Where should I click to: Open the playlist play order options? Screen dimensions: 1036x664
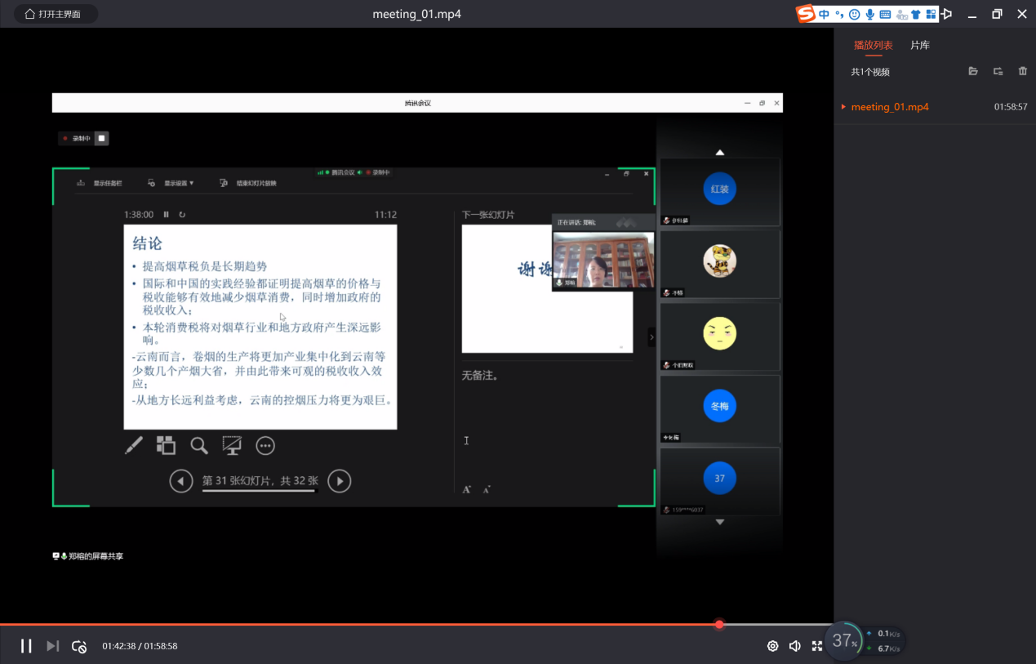[x=998, y=72]
